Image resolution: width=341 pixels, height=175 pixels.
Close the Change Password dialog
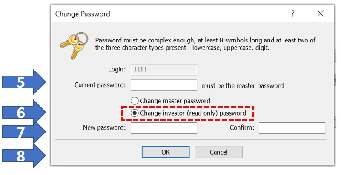pos(321,14)
